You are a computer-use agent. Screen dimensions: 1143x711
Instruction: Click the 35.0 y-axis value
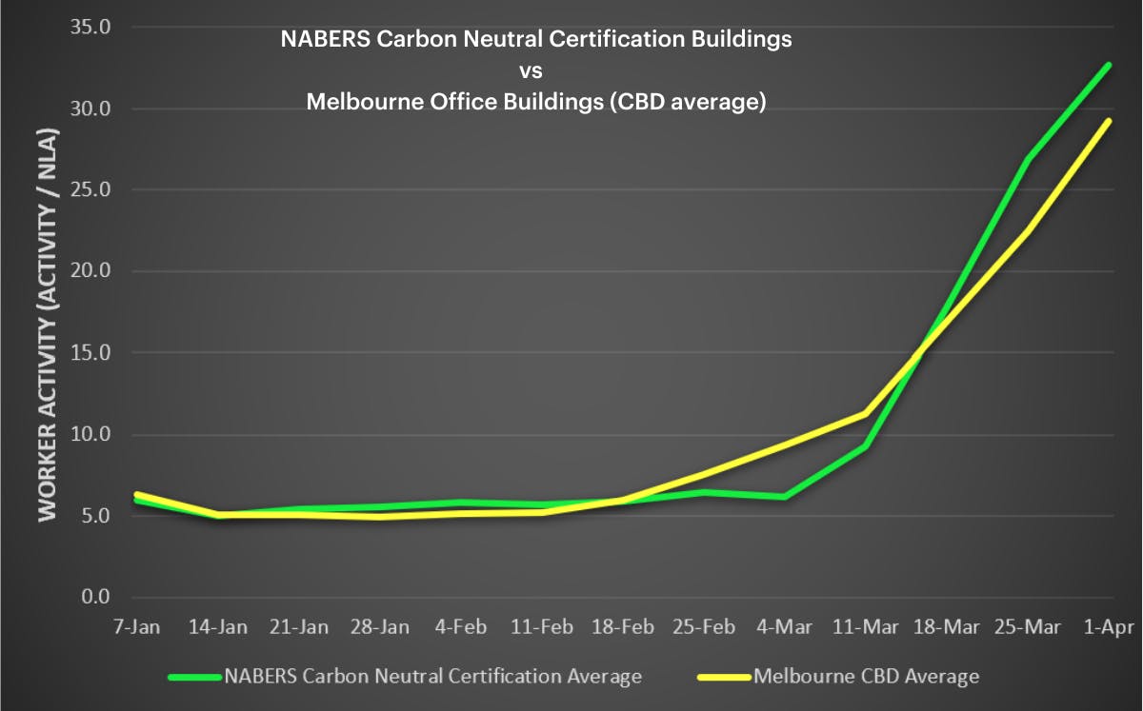tap(91, 28)
